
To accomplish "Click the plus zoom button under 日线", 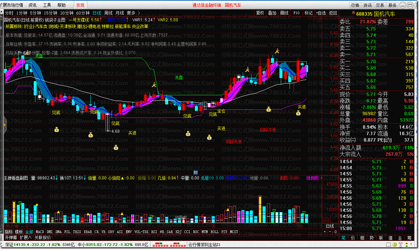I will click(x=325, y=232).
